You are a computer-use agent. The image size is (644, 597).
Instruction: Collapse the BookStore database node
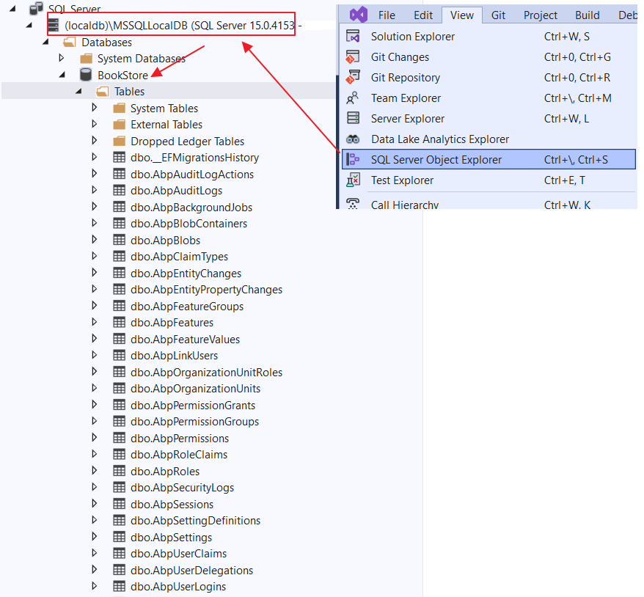click(x=62, y=75)
